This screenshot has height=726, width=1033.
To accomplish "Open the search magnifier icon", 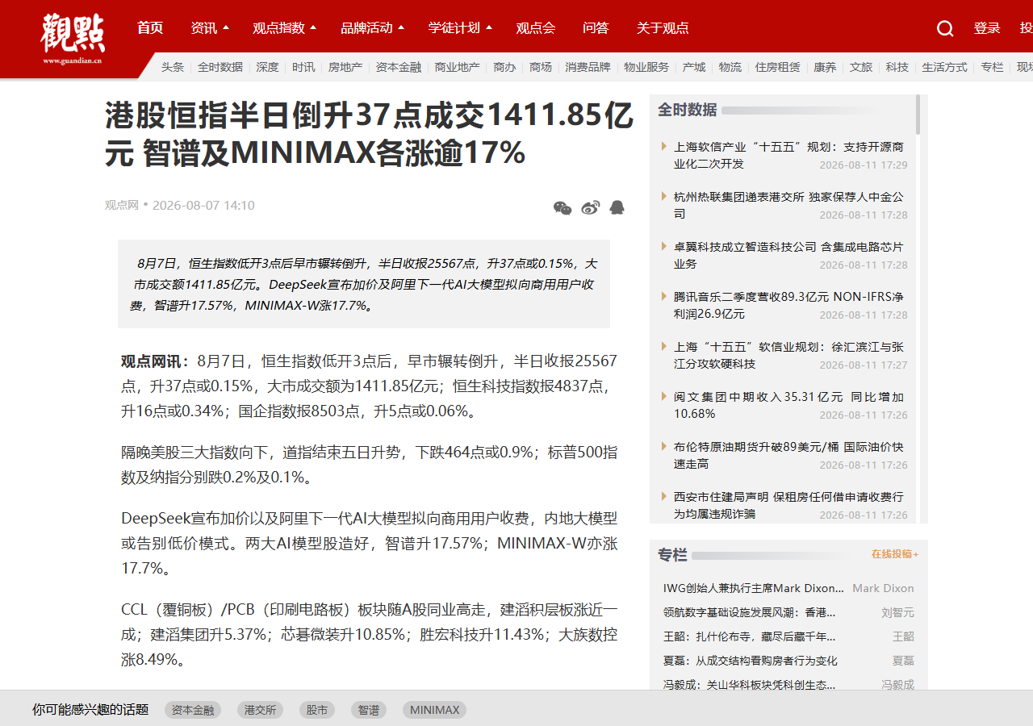I will (945, 28).
